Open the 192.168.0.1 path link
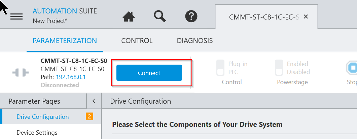This screenshot has height=139, width=357. tap(71, 77)
